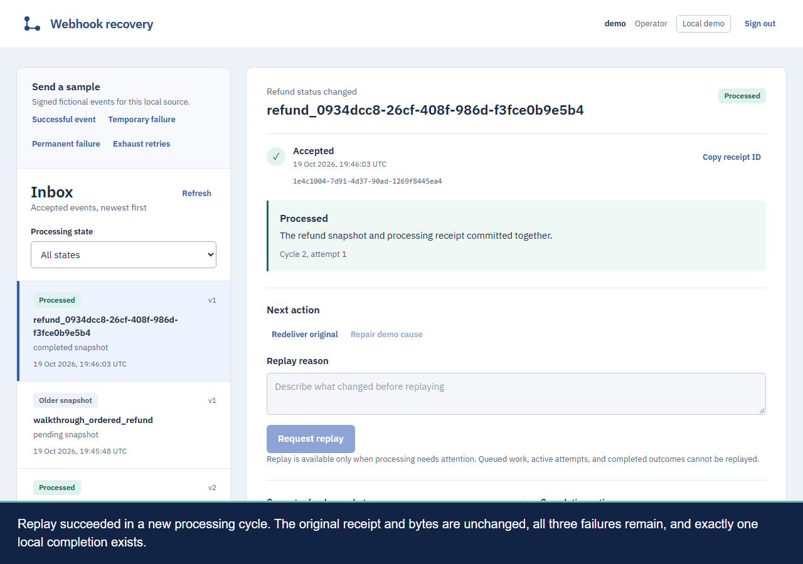The height and width of the screenshot is (564, 803).
Task: Click the v2 version label in the Inbox
Action: [x=212, y=488]
